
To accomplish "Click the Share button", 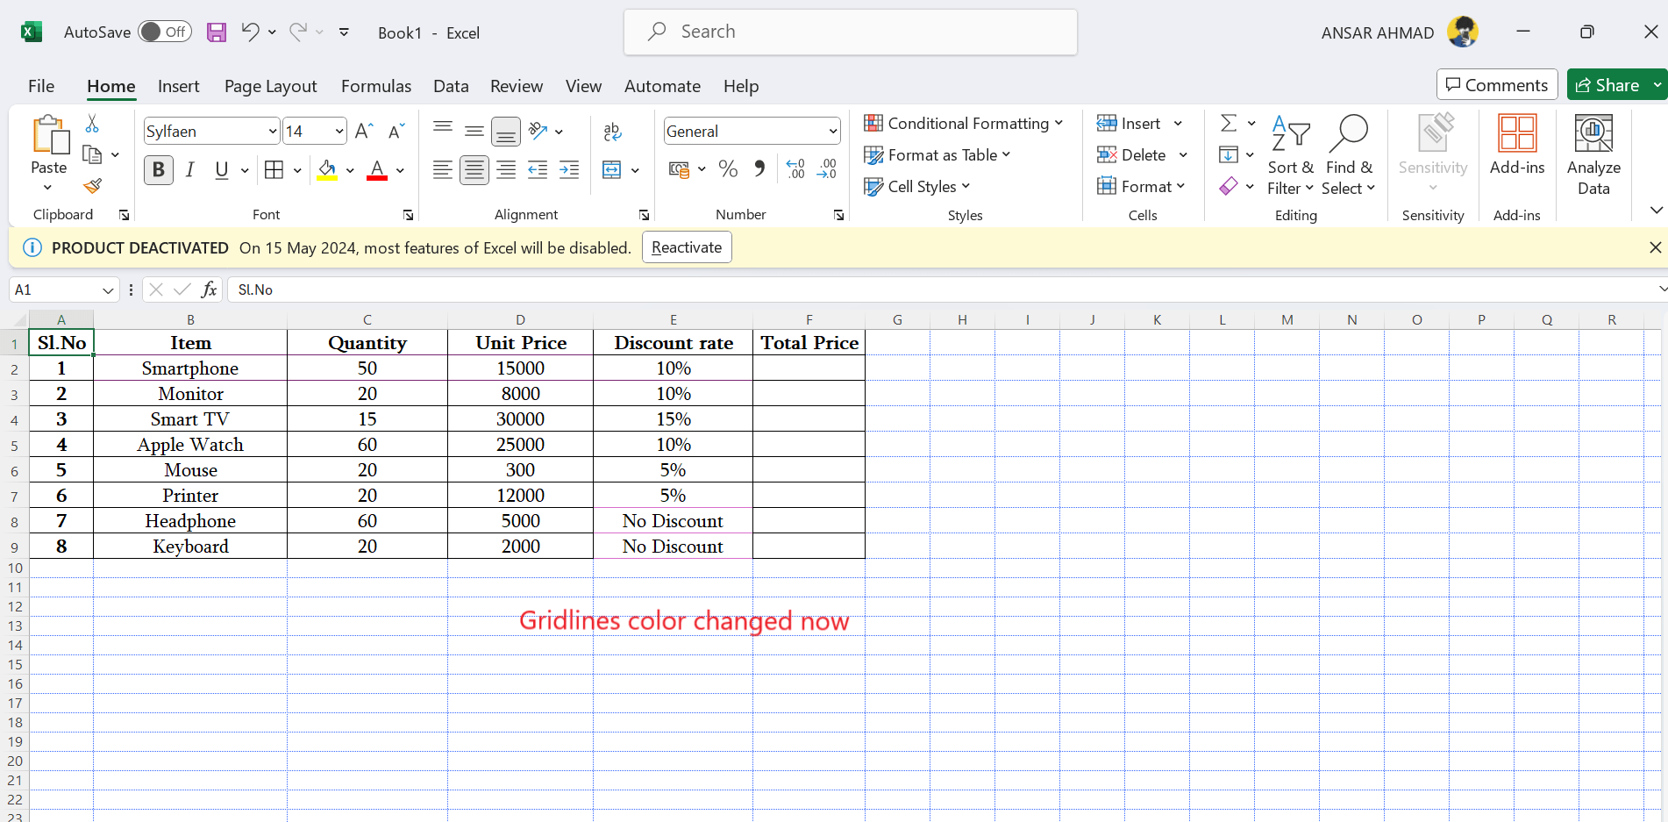I will (x=1614, y=84).
